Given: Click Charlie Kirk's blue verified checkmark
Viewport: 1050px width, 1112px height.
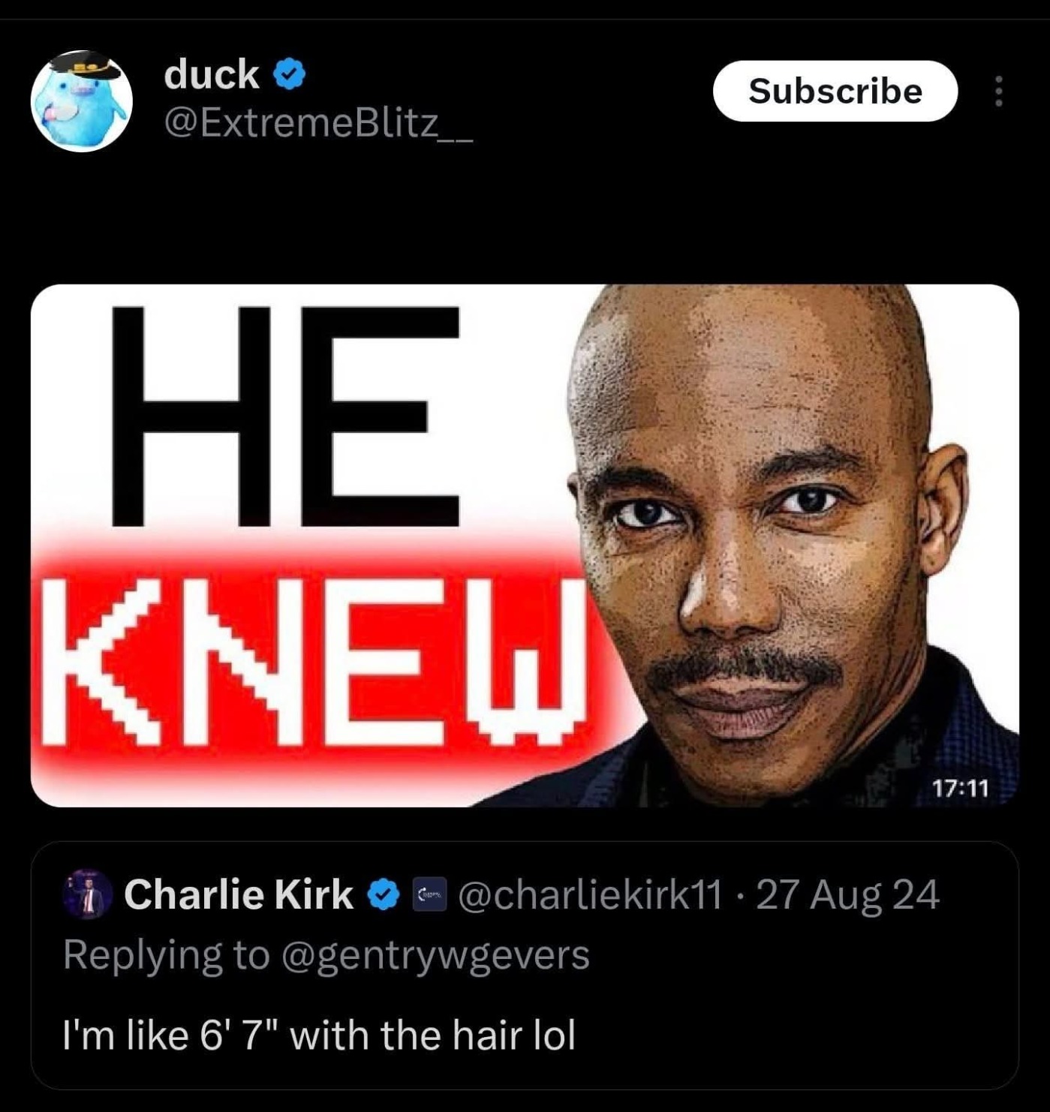Looking at the screenshot, I should tap(384, 894).
